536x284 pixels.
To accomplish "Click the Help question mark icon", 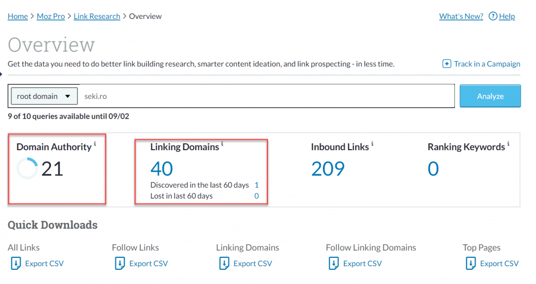I will click(x=493, y=16).
